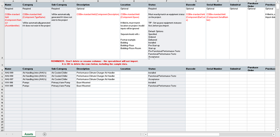
Task: Select Air Cooled Chiller in AHU-998 row
Action: point(63,76)
